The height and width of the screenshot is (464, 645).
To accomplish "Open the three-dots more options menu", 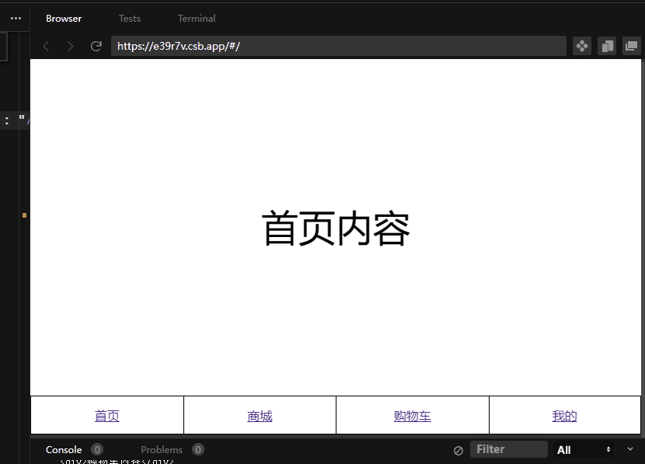I will 16,18.
